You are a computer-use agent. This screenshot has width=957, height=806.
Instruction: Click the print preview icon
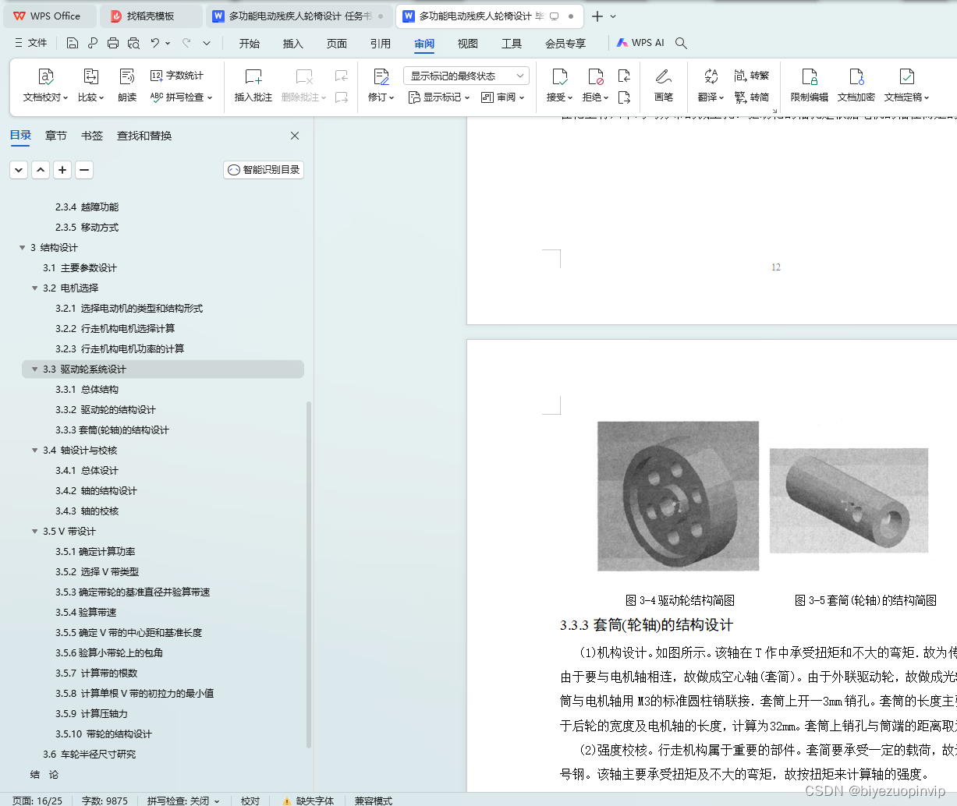133,43
